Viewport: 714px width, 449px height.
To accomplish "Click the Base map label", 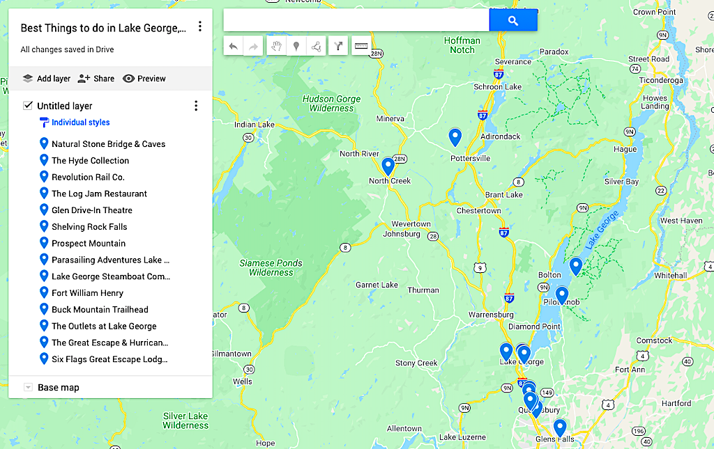I will (x=59, y=388).
